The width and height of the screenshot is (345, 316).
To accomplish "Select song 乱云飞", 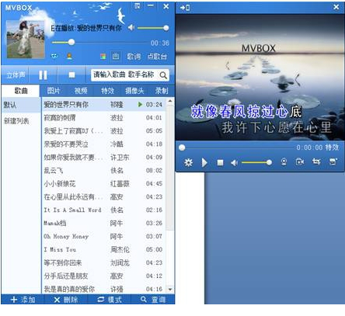I will (103, 171).
